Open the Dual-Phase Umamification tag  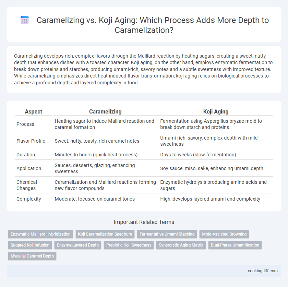(235, 245)
